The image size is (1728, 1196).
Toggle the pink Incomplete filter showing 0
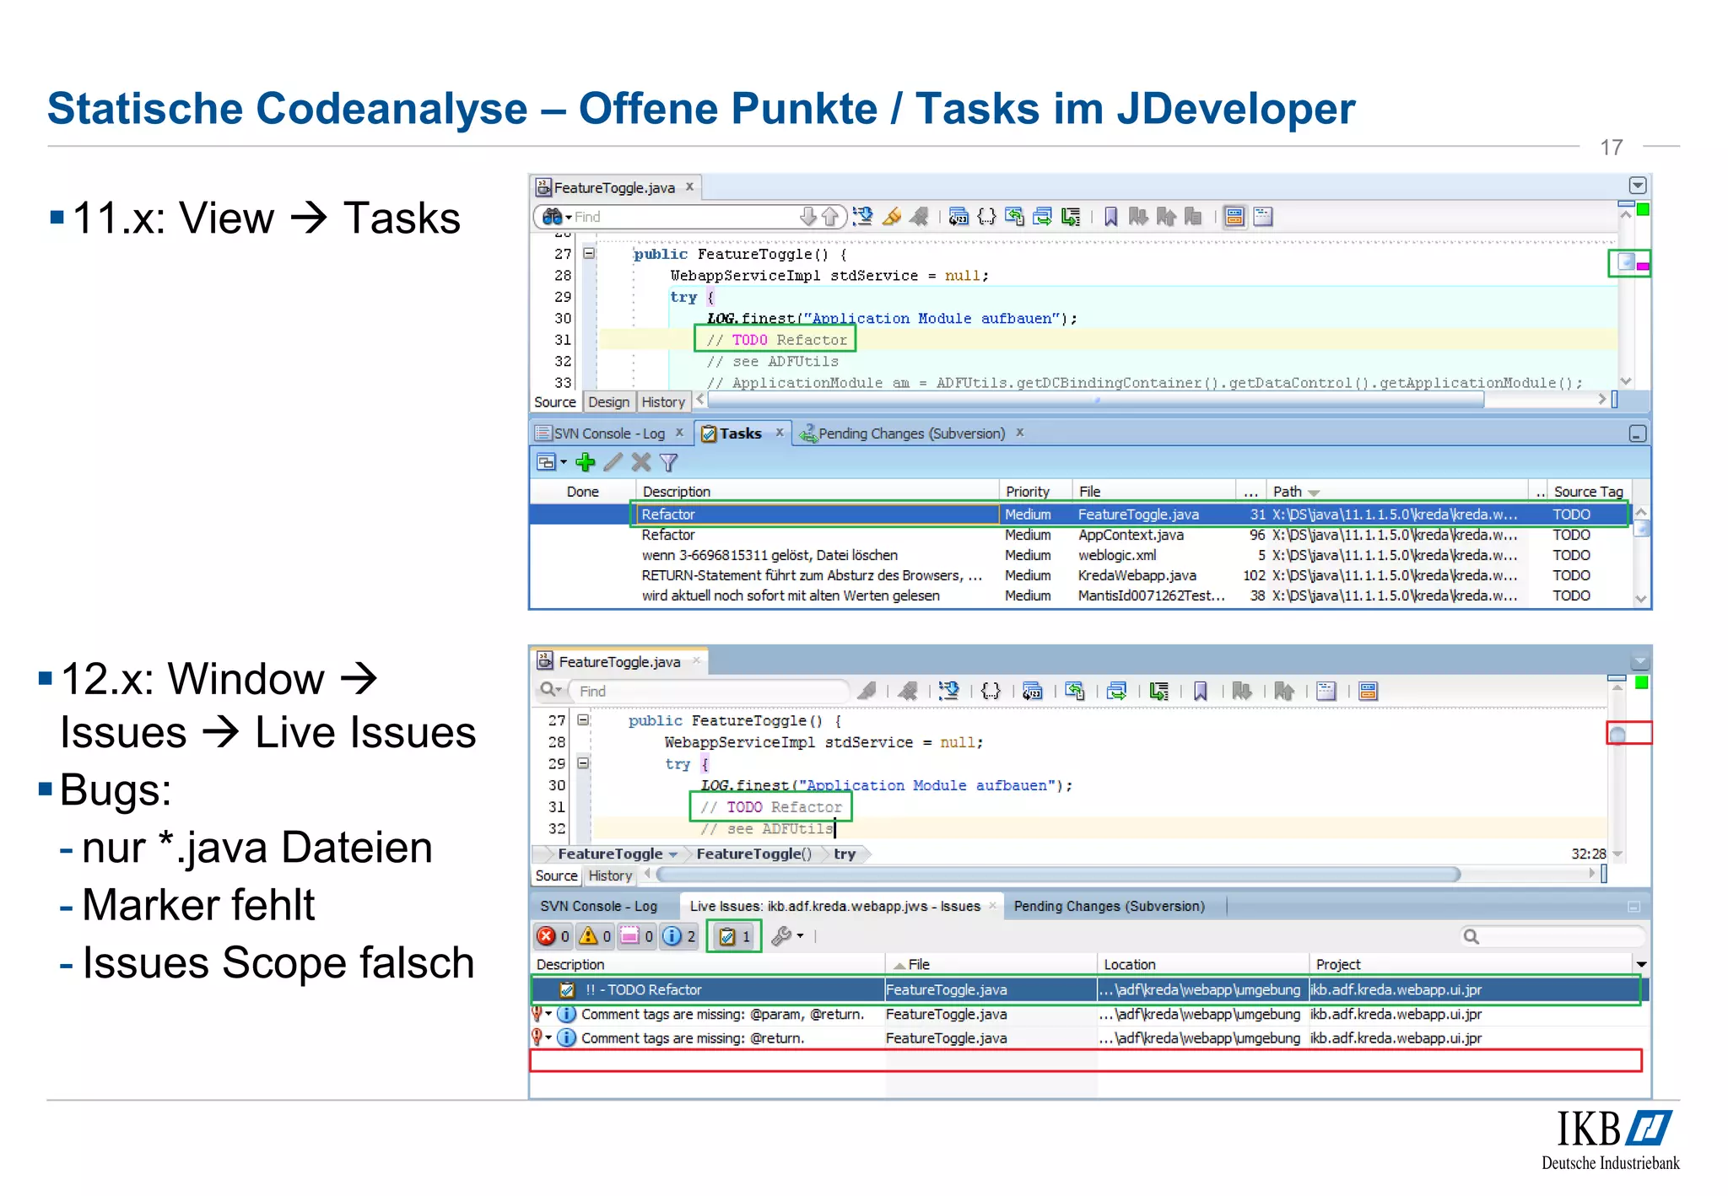pyautogui.click(x=637, y=936)
